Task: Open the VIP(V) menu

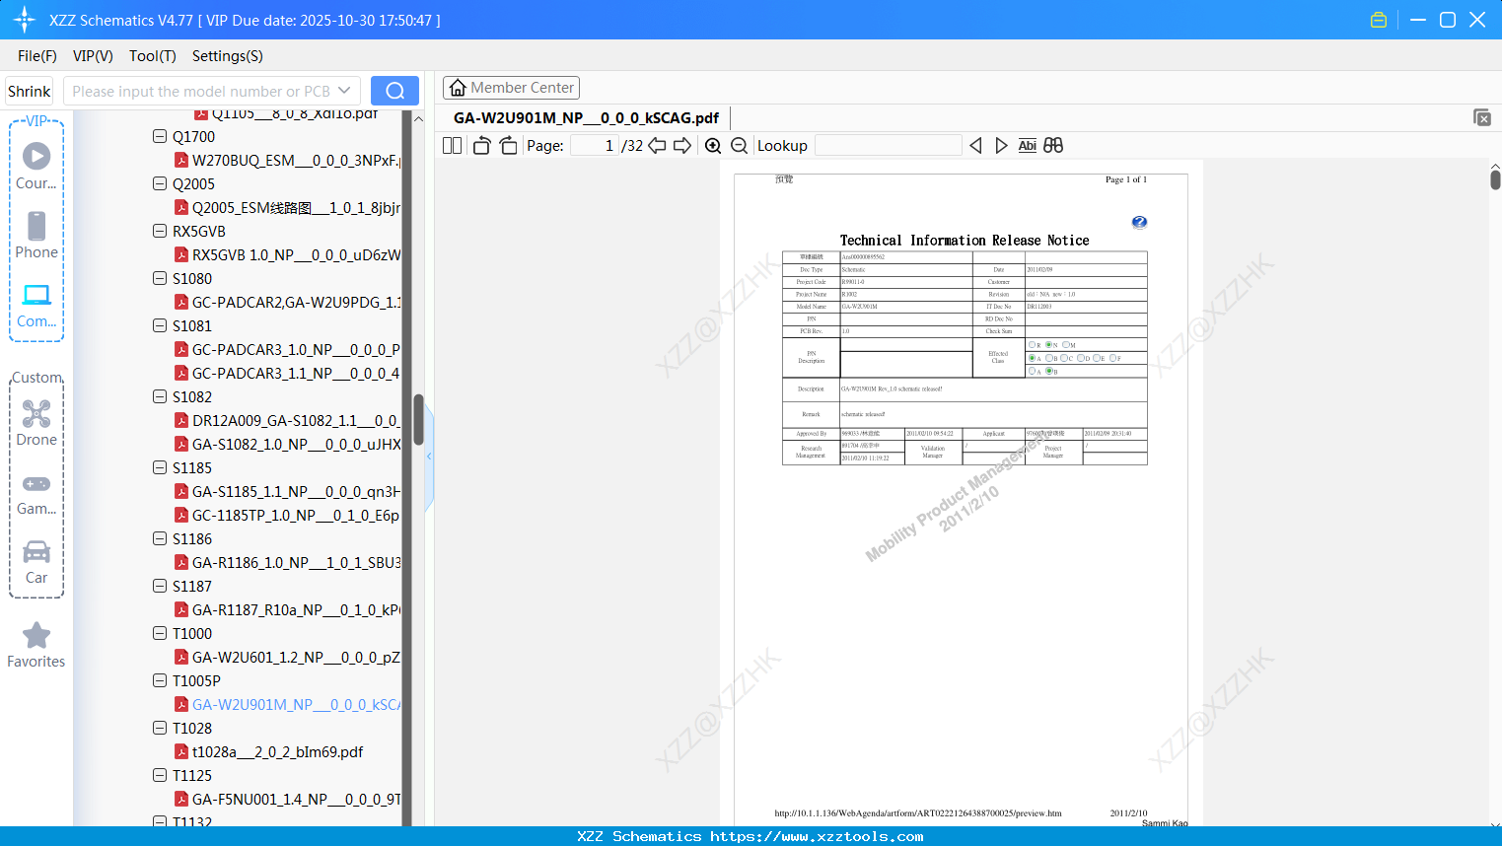Action: click(x=93, y=56)
